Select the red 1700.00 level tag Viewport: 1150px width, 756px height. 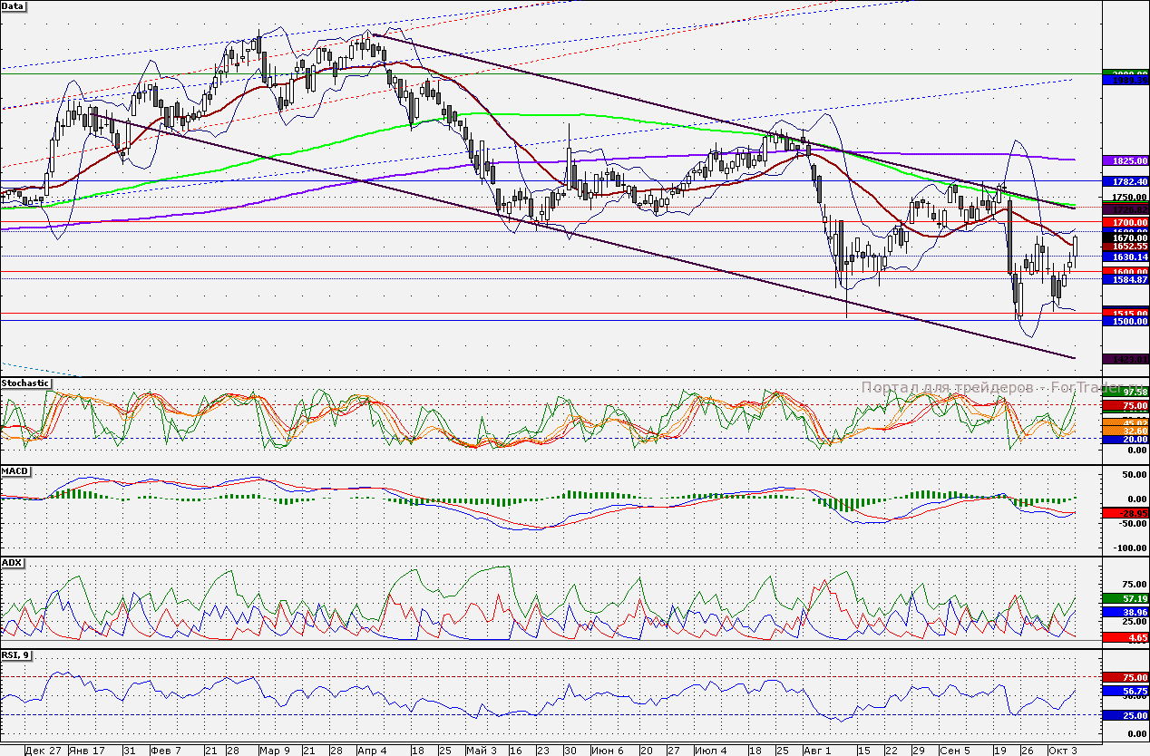click(1125, 220)
